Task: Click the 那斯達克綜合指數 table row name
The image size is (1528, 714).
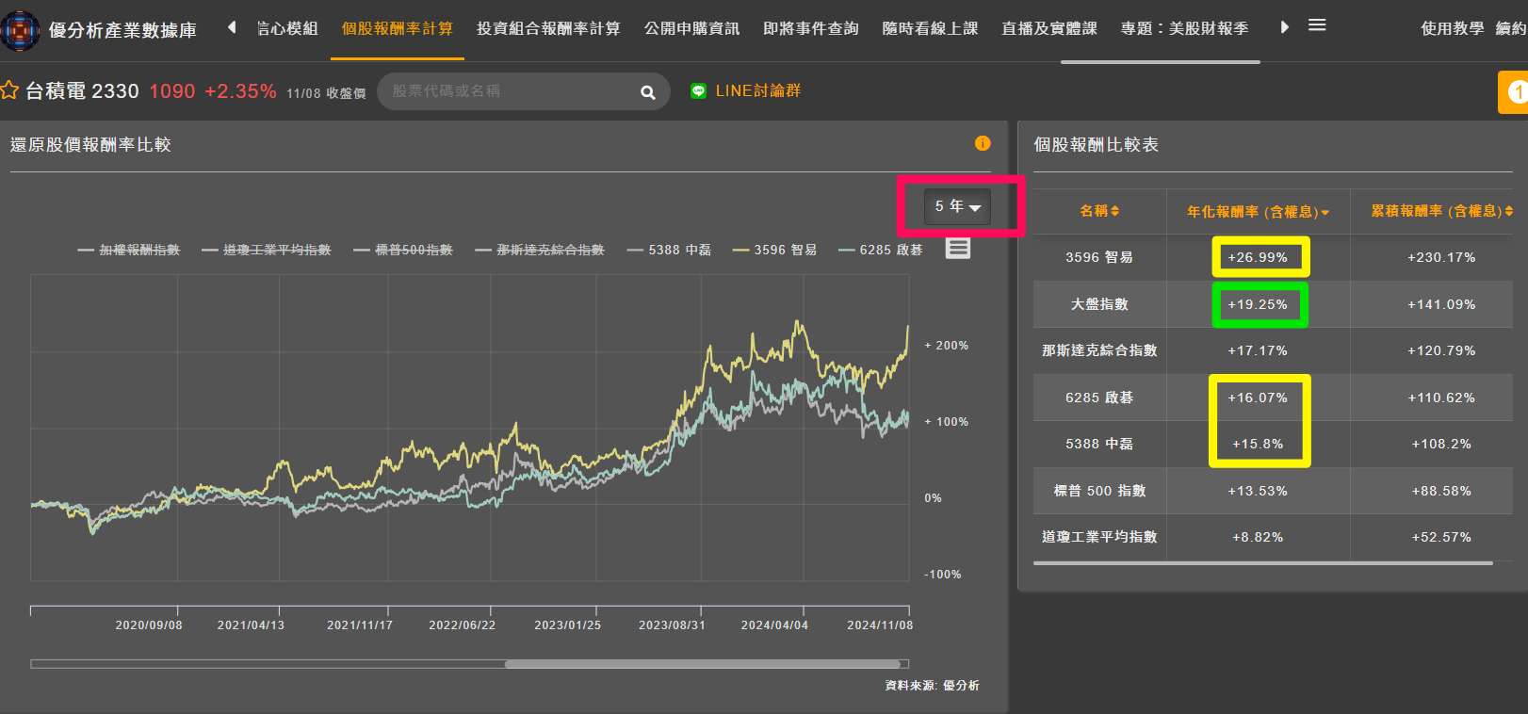Action: (x=1099, y=350)
